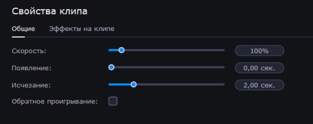Open the Эффекты на клипе tab
This screenshot has height=124, width=313.
click(82, 29)
